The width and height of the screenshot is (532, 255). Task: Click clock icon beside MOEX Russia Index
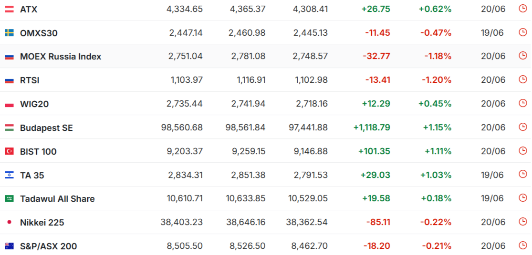coord(523,56)
